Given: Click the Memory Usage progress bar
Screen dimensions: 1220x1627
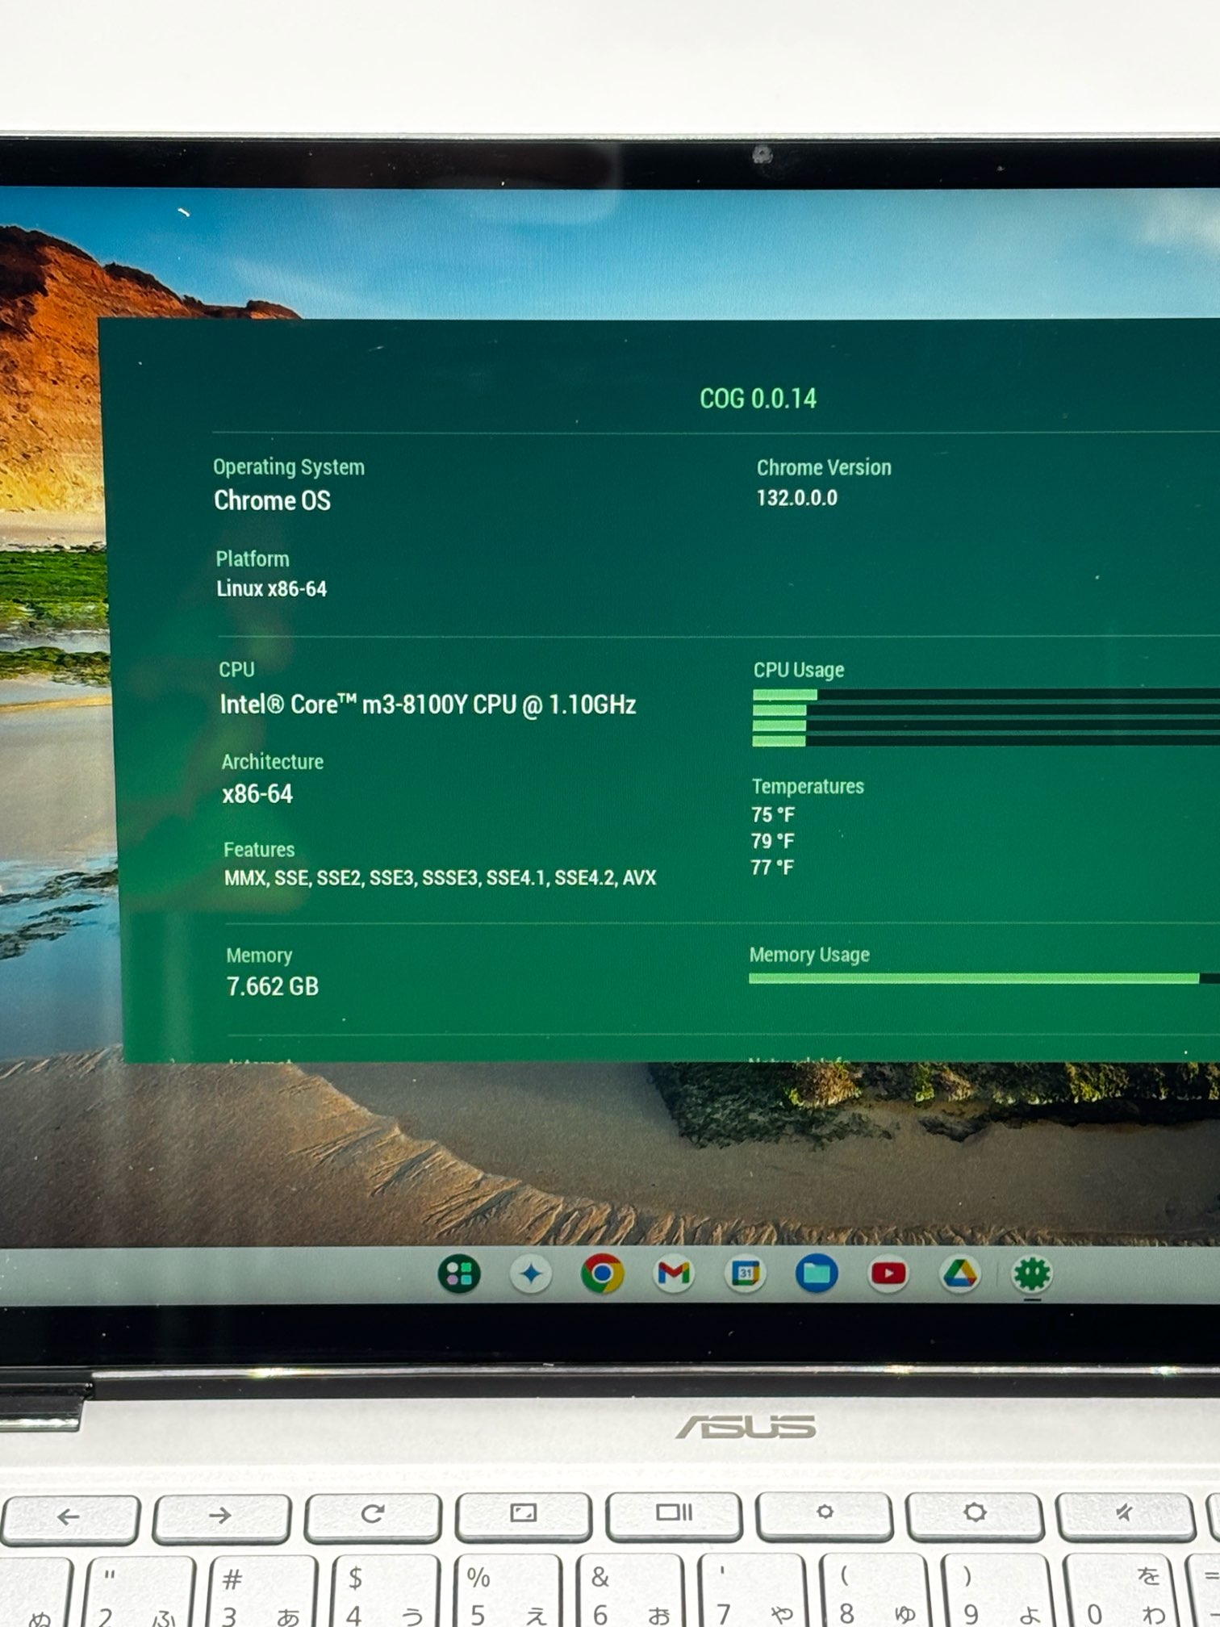Looking at the screenshot, I should point(984,978).
